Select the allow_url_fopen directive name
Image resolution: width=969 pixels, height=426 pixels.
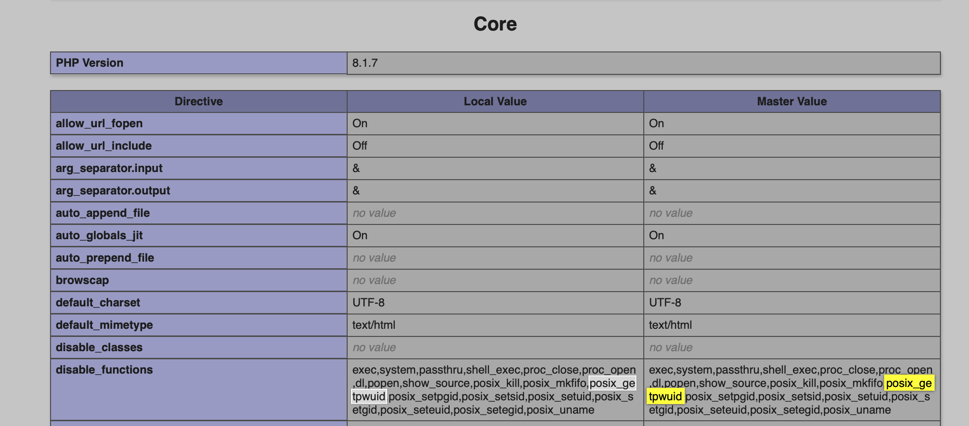[99, 123]
